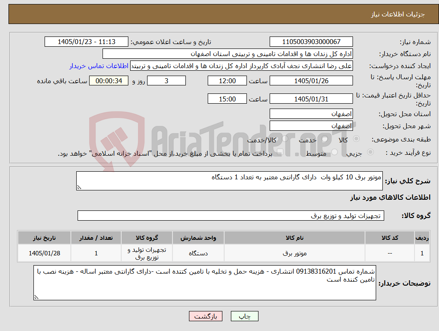Image resolution: width=439 pixels, height=331 pixels.
Task: Click the buyer organization name field
Action: tap(228, 54)
